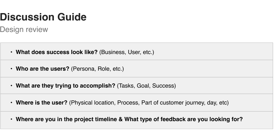Select the Design review subtitle

pos(24,29)
